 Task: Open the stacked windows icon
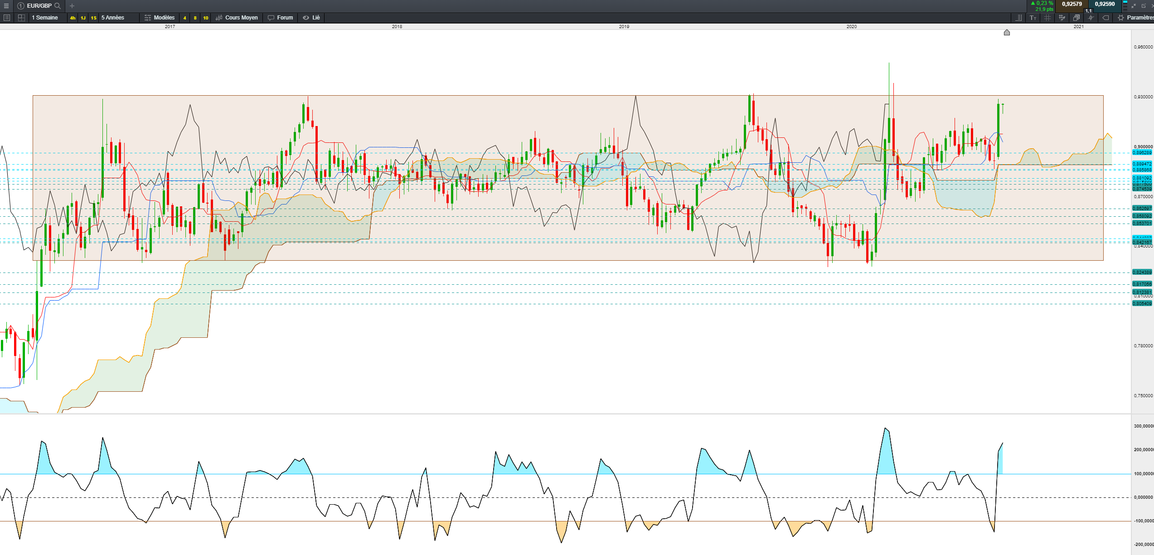pyautogui.click(x=1076, y=18)
